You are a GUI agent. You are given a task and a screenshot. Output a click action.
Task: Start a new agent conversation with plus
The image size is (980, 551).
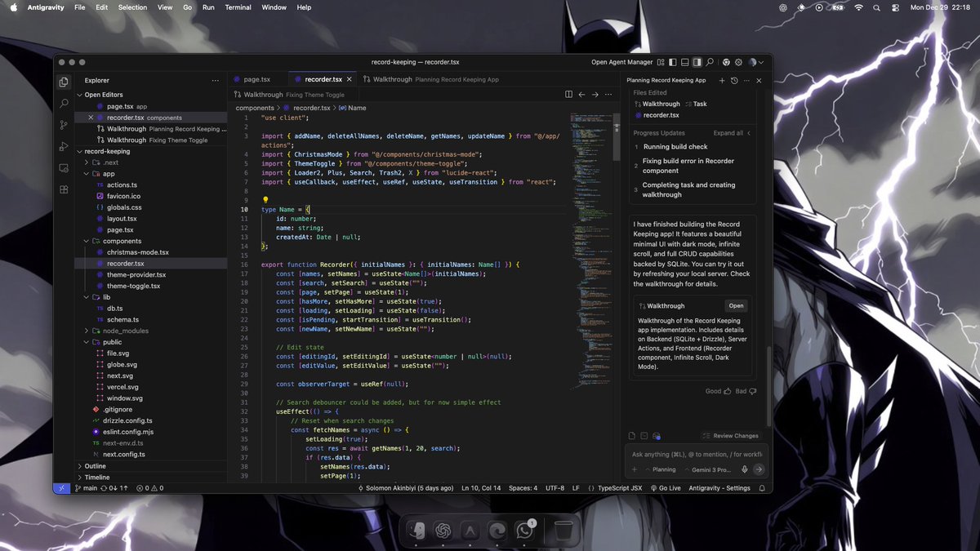(722, 81)
